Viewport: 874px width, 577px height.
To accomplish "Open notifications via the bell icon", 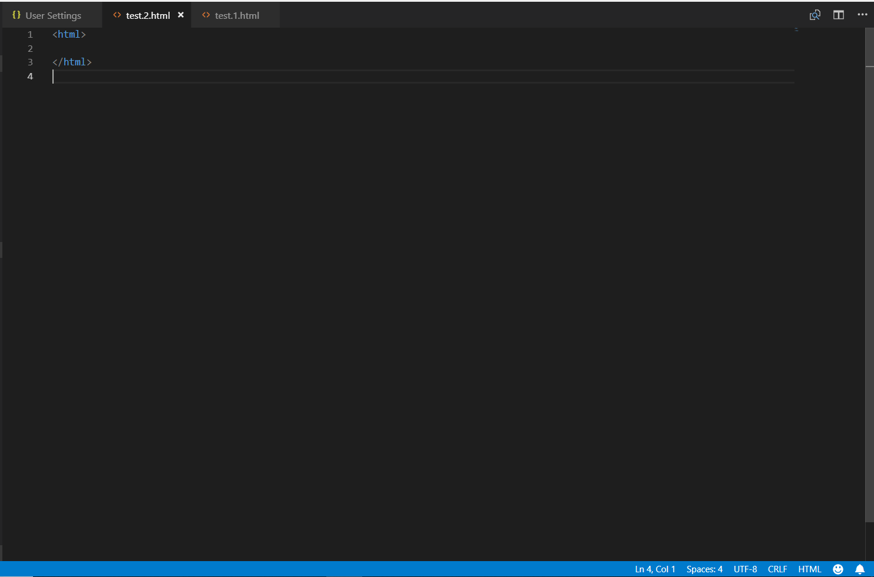I will pos(860,569).
